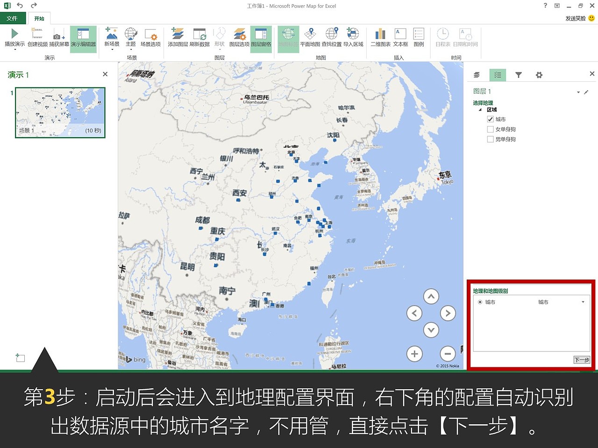The image size is (598, 448).
Task: Click 播放演示 to play the tour
Action: [x=14, y=37]
